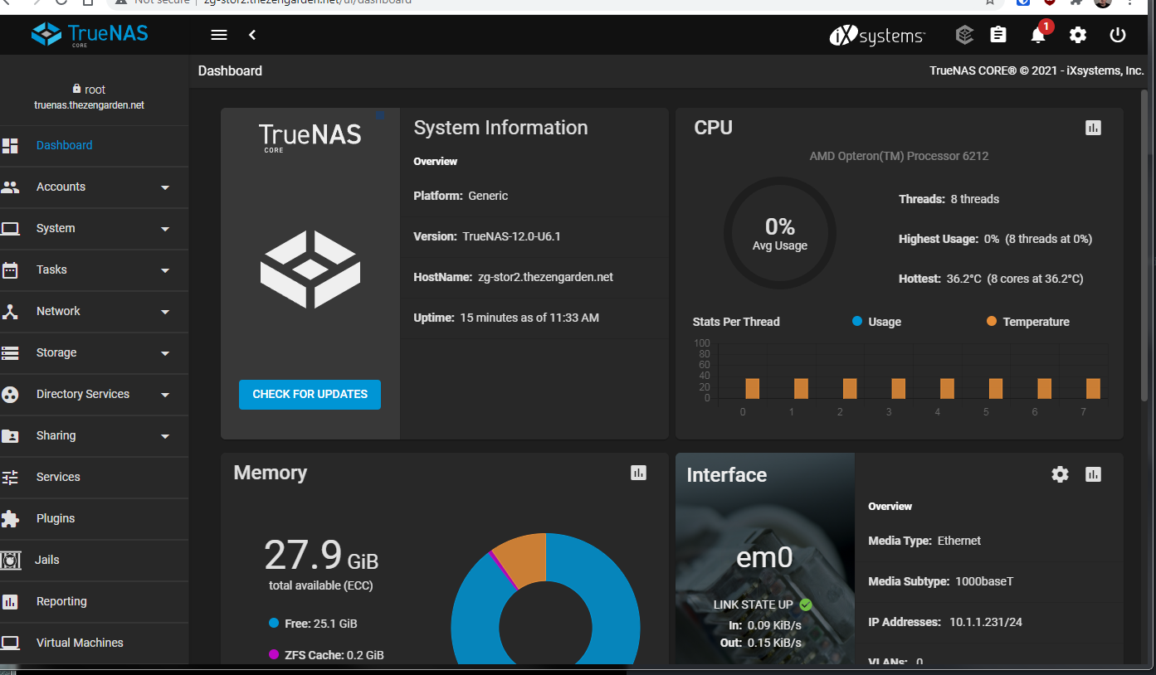This screenshot has width=1156, height=675.
Task: Click thread 7 temperature bar
Action: [1094, 388]
